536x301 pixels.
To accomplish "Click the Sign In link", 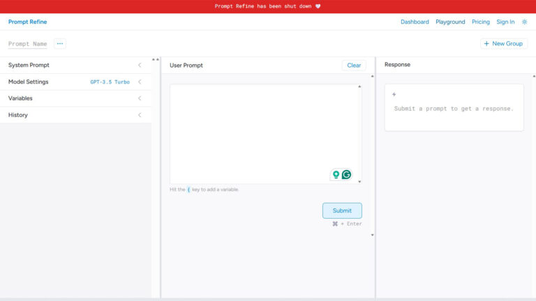I will pos(505,22).
